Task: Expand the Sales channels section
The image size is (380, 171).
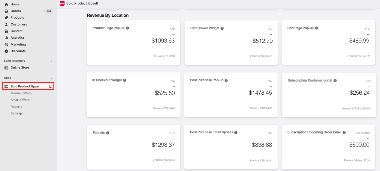Action: pyautogui.click(x=51, y=61)
